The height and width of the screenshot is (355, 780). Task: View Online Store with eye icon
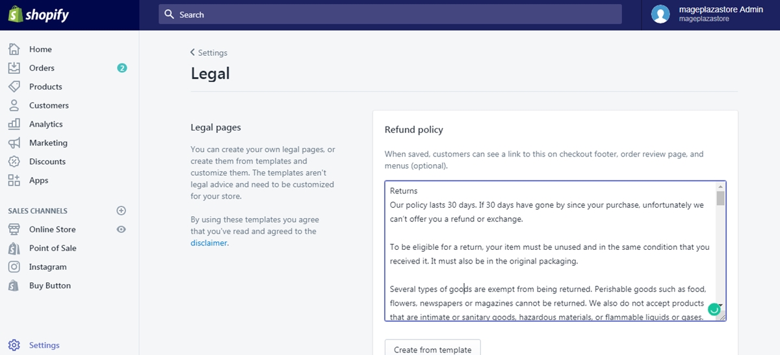click(121, 230)
